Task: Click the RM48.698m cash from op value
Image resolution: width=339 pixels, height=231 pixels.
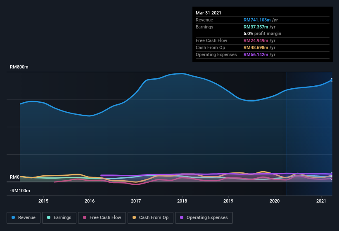Action: point(256,47)
